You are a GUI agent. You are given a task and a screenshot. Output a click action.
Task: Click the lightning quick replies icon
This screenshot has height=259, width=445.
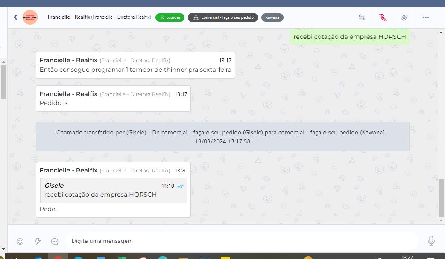point(38,241)
